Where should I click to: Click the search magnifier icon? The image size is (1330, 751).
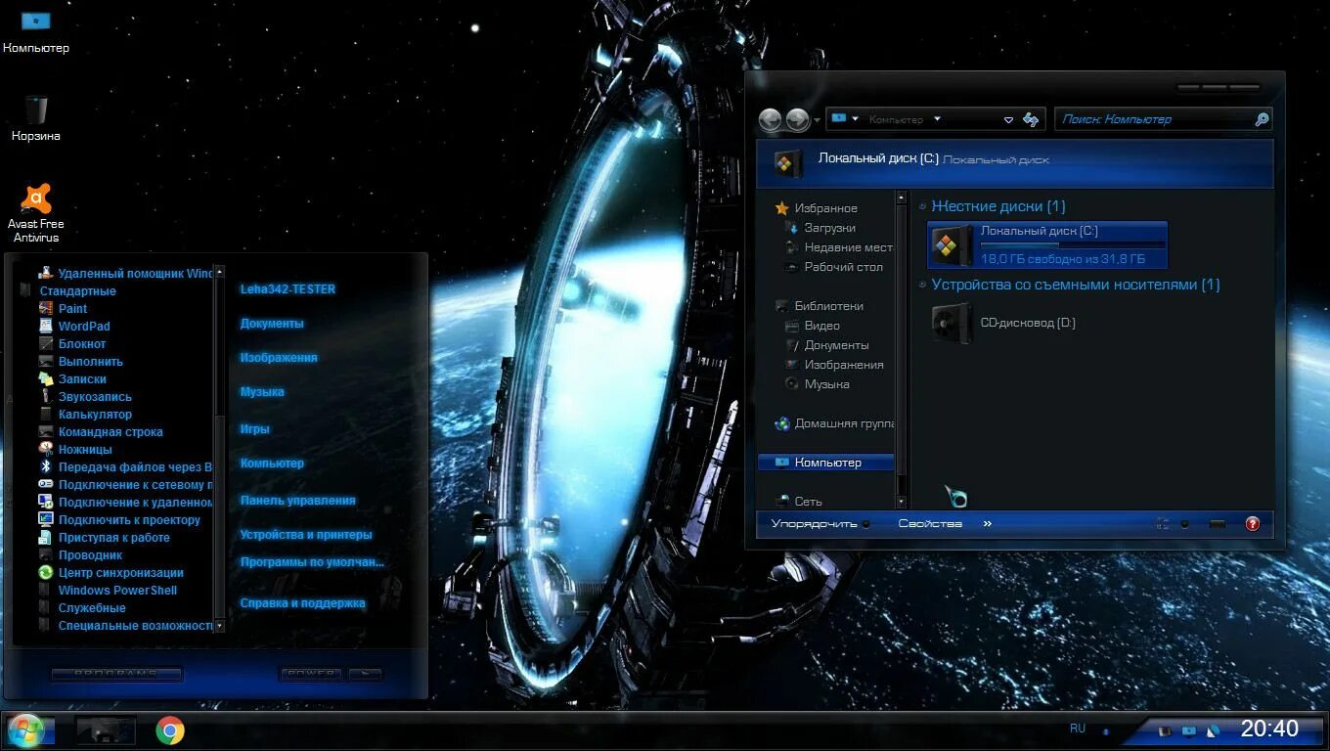point(1262,119)
